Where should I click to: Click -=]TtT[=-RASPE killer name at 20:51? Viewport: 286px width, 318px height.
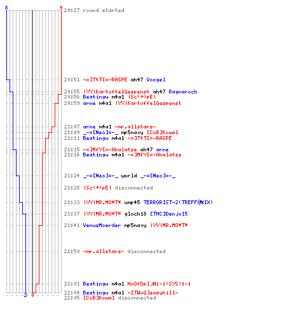[x=105, y=79]
